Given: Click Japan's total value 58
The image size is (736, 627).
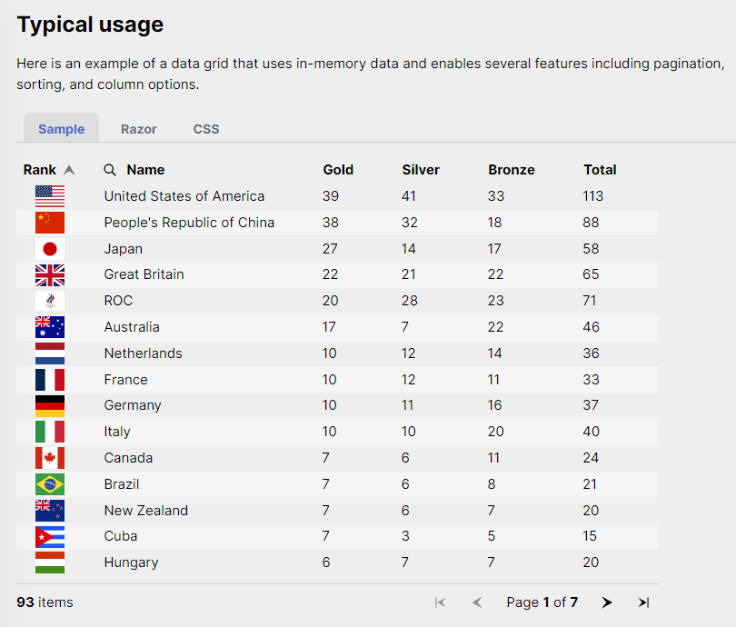Looking at the screenshot, I should point(591,249).
